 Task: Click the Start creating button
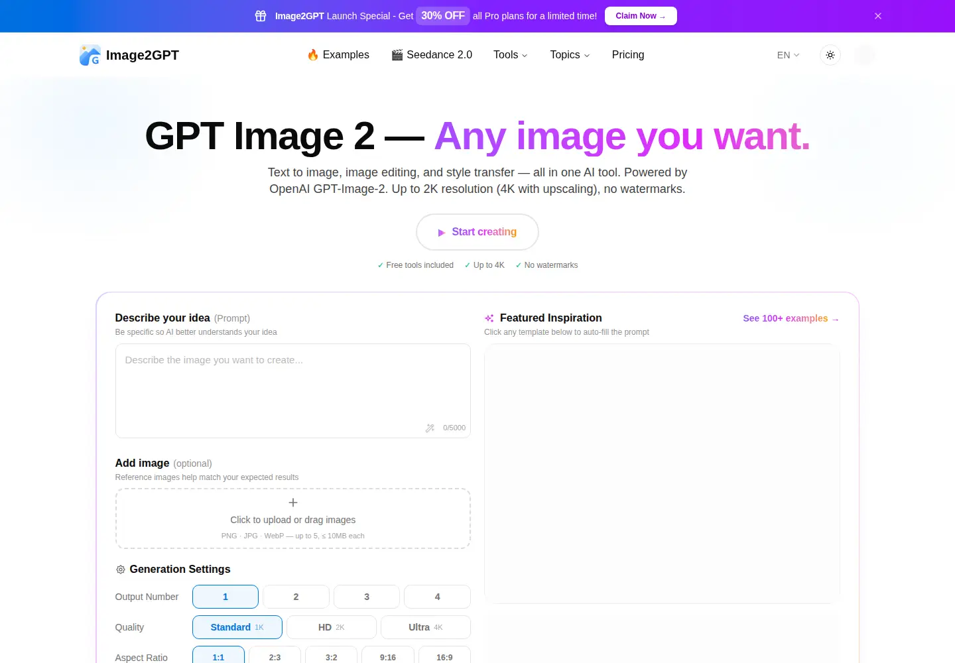tap(477, 232)
